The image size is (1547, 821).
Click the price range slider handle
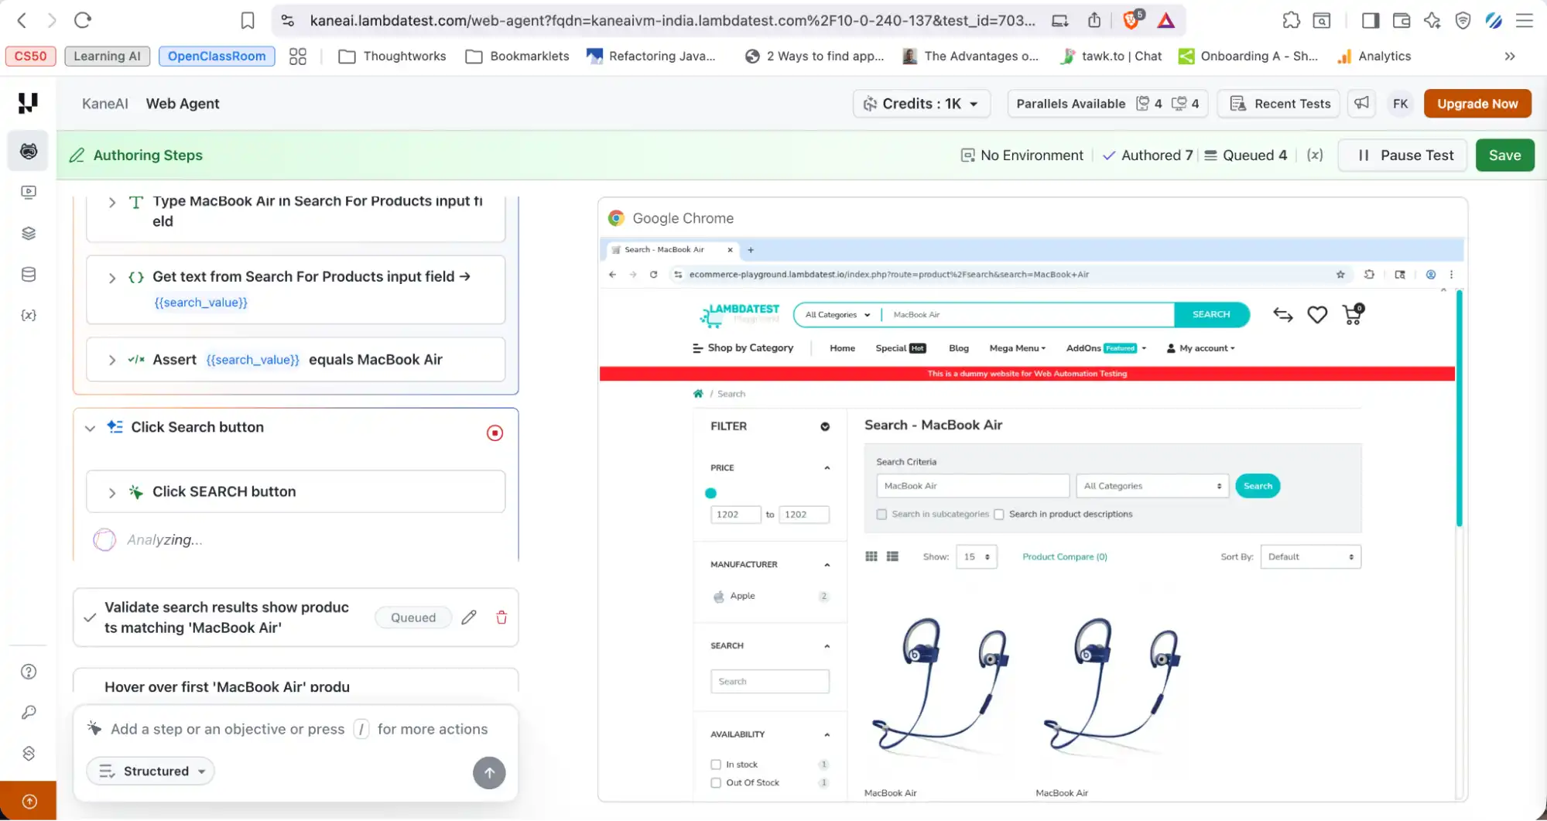(710, 493)
